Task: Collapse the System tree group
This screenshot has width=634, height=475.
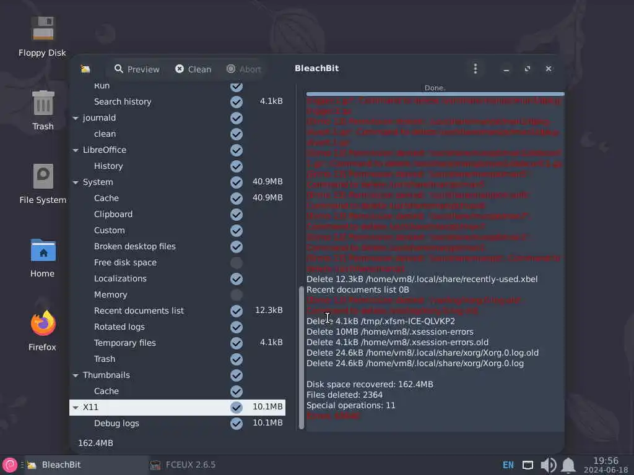Action: pos(76,182)
